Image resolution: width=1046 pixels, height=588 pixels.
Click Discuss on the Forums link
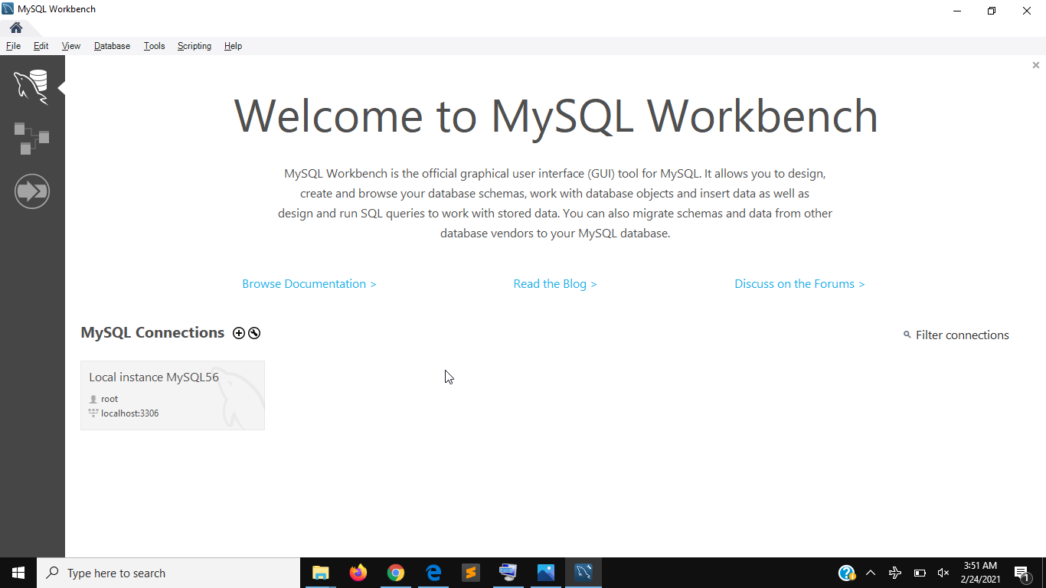tap(799, 284)
